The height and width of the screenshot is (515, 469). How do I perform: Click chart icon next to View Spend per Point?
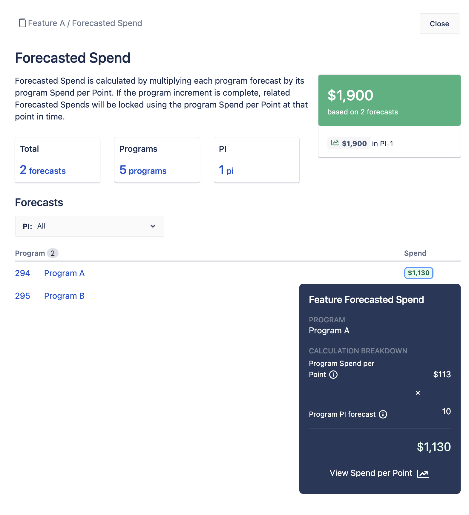[x=423, y=474]
